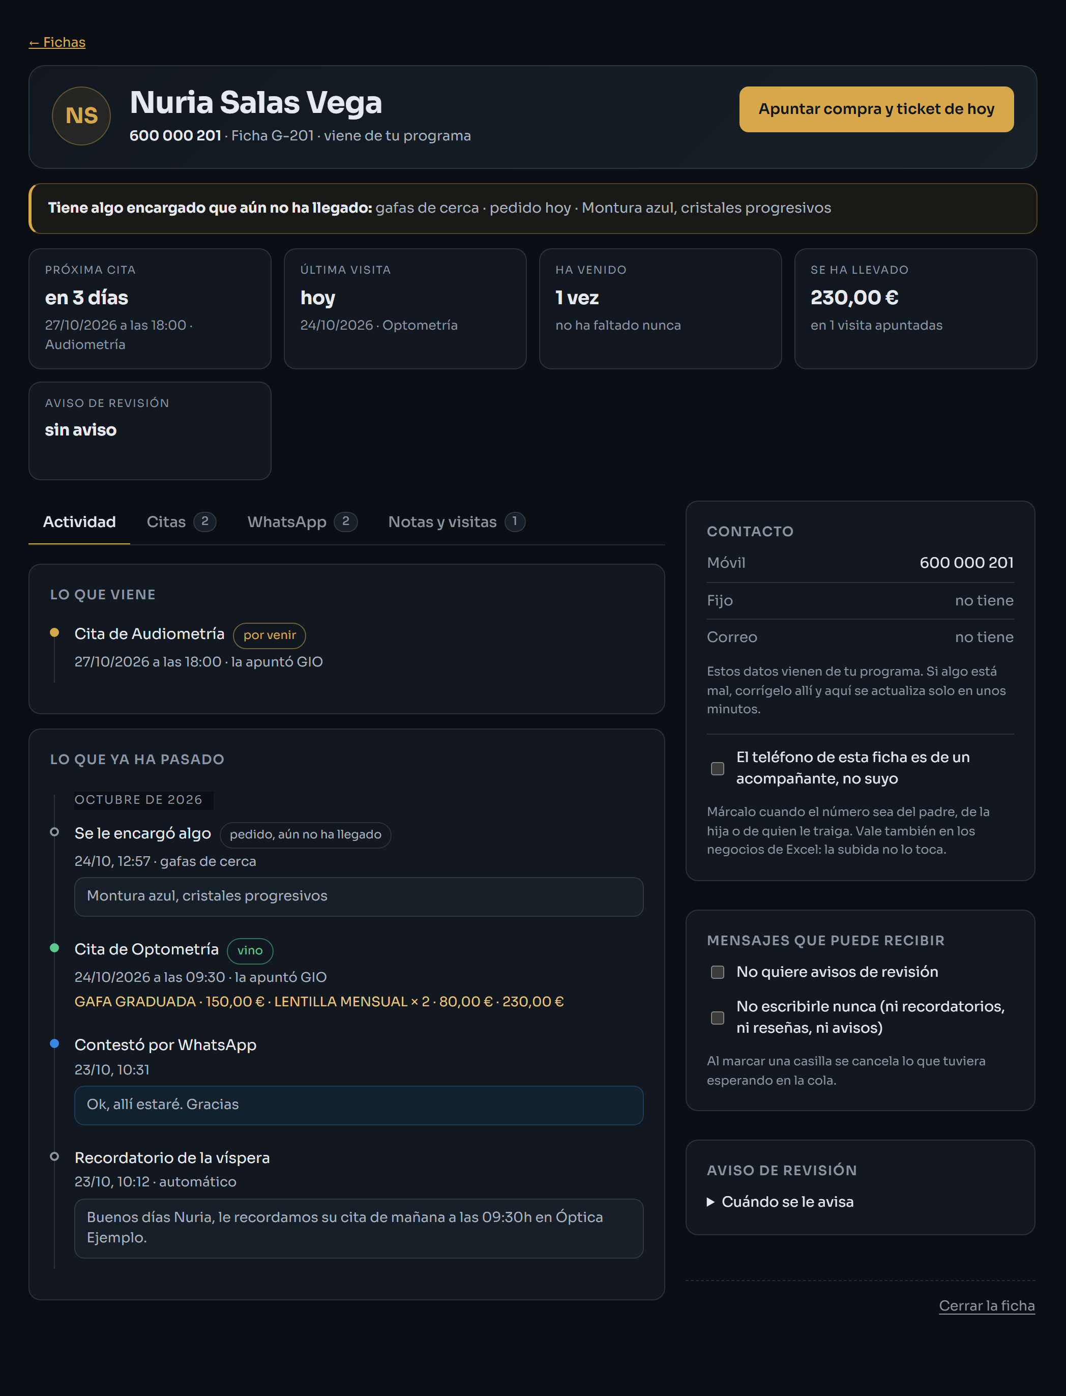Click the OCTUBRE DE 2026 month label
Image resolution: width=1066 pixels, height=1396 pixels.
tap(138, 800)
